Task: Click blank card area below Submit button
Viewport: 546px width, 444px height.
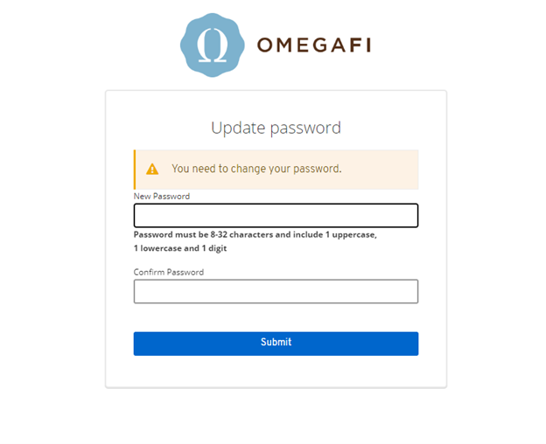Action: 276,371
